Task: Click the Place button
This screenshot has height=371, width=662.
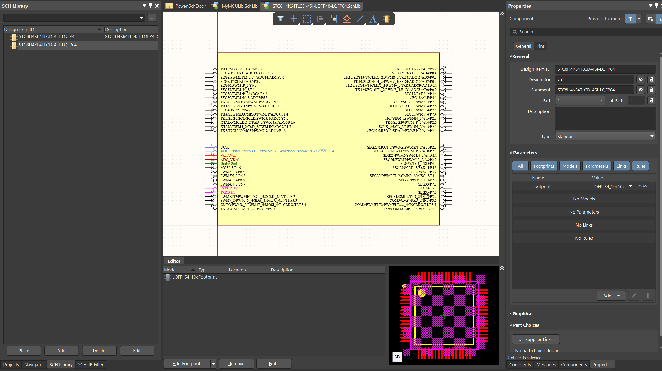Action: coord(24,350)
